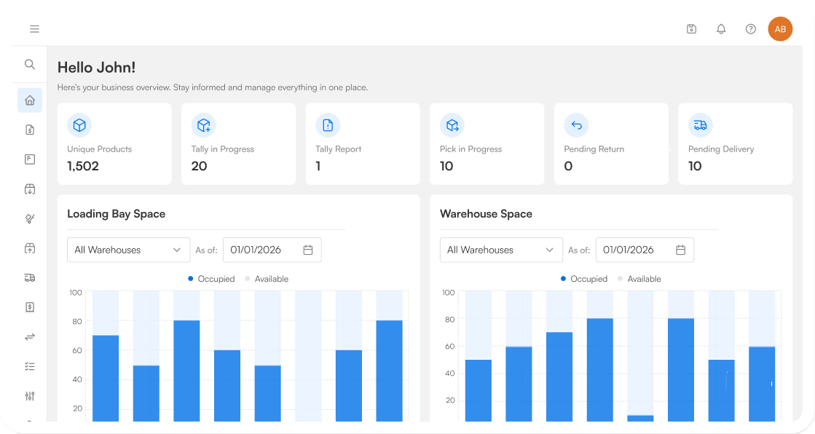Open the invoice document icon in sidebar
815x434 pixels.
[29, 129]
